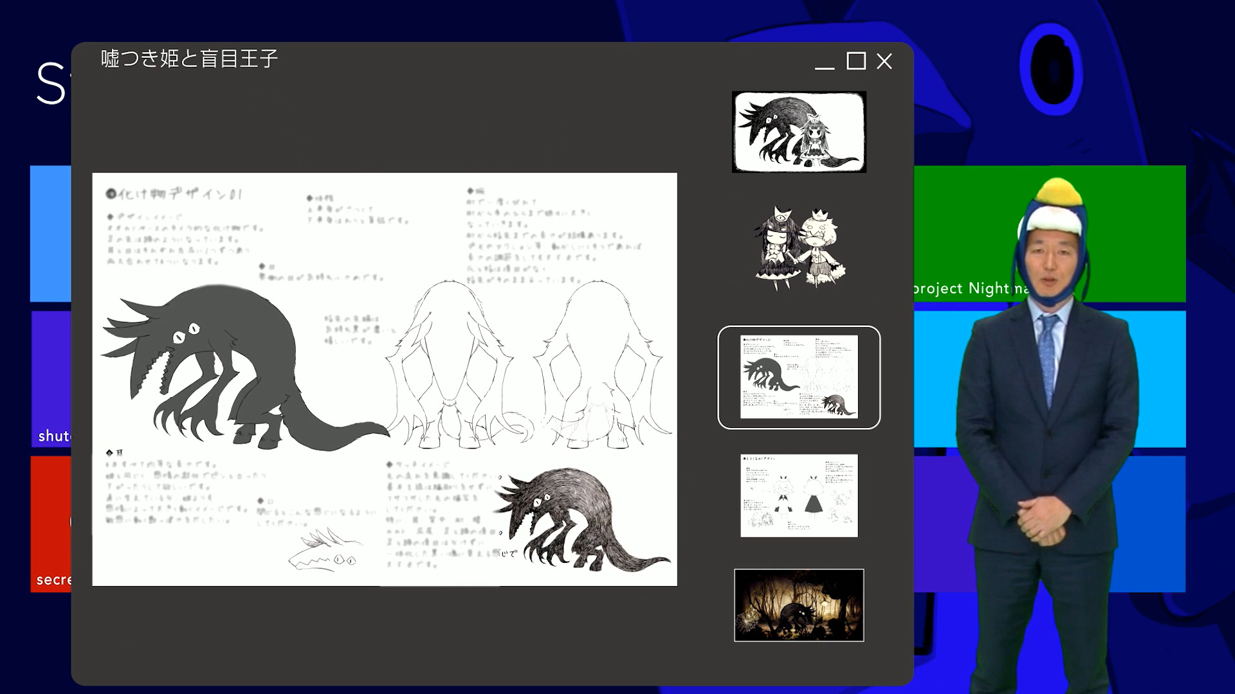Open the red tile labeled secre

point(50,524)
